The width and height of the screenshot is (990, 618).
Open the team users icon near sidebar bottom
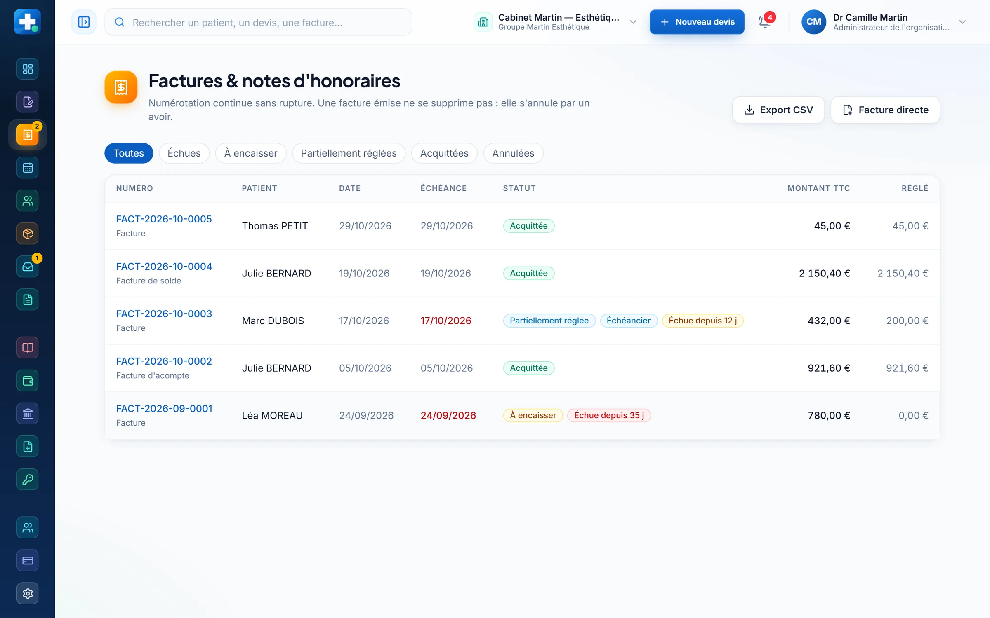click(x=28, y=528)
